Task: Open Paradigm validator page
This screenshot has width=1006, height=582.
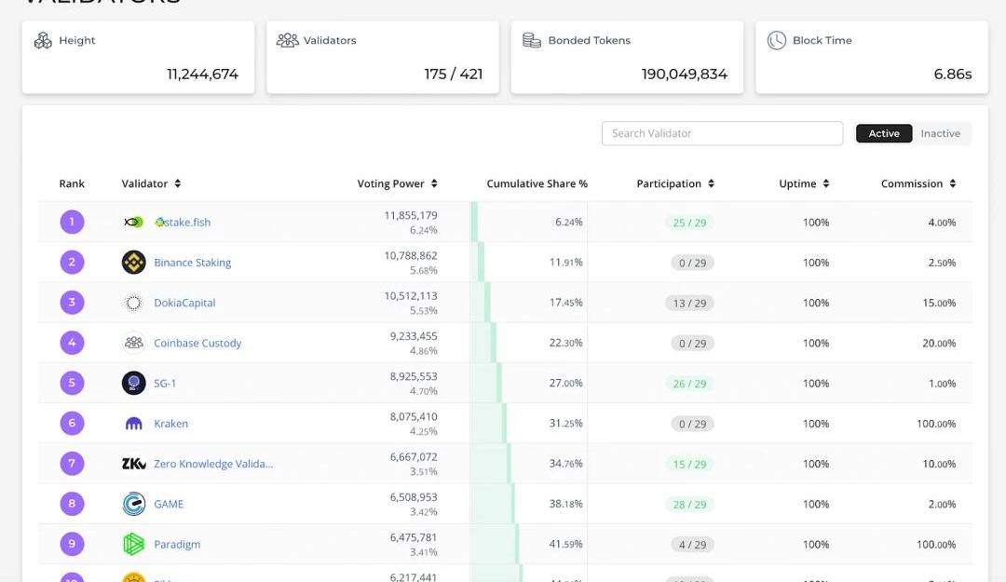Action: coord(177,544)
